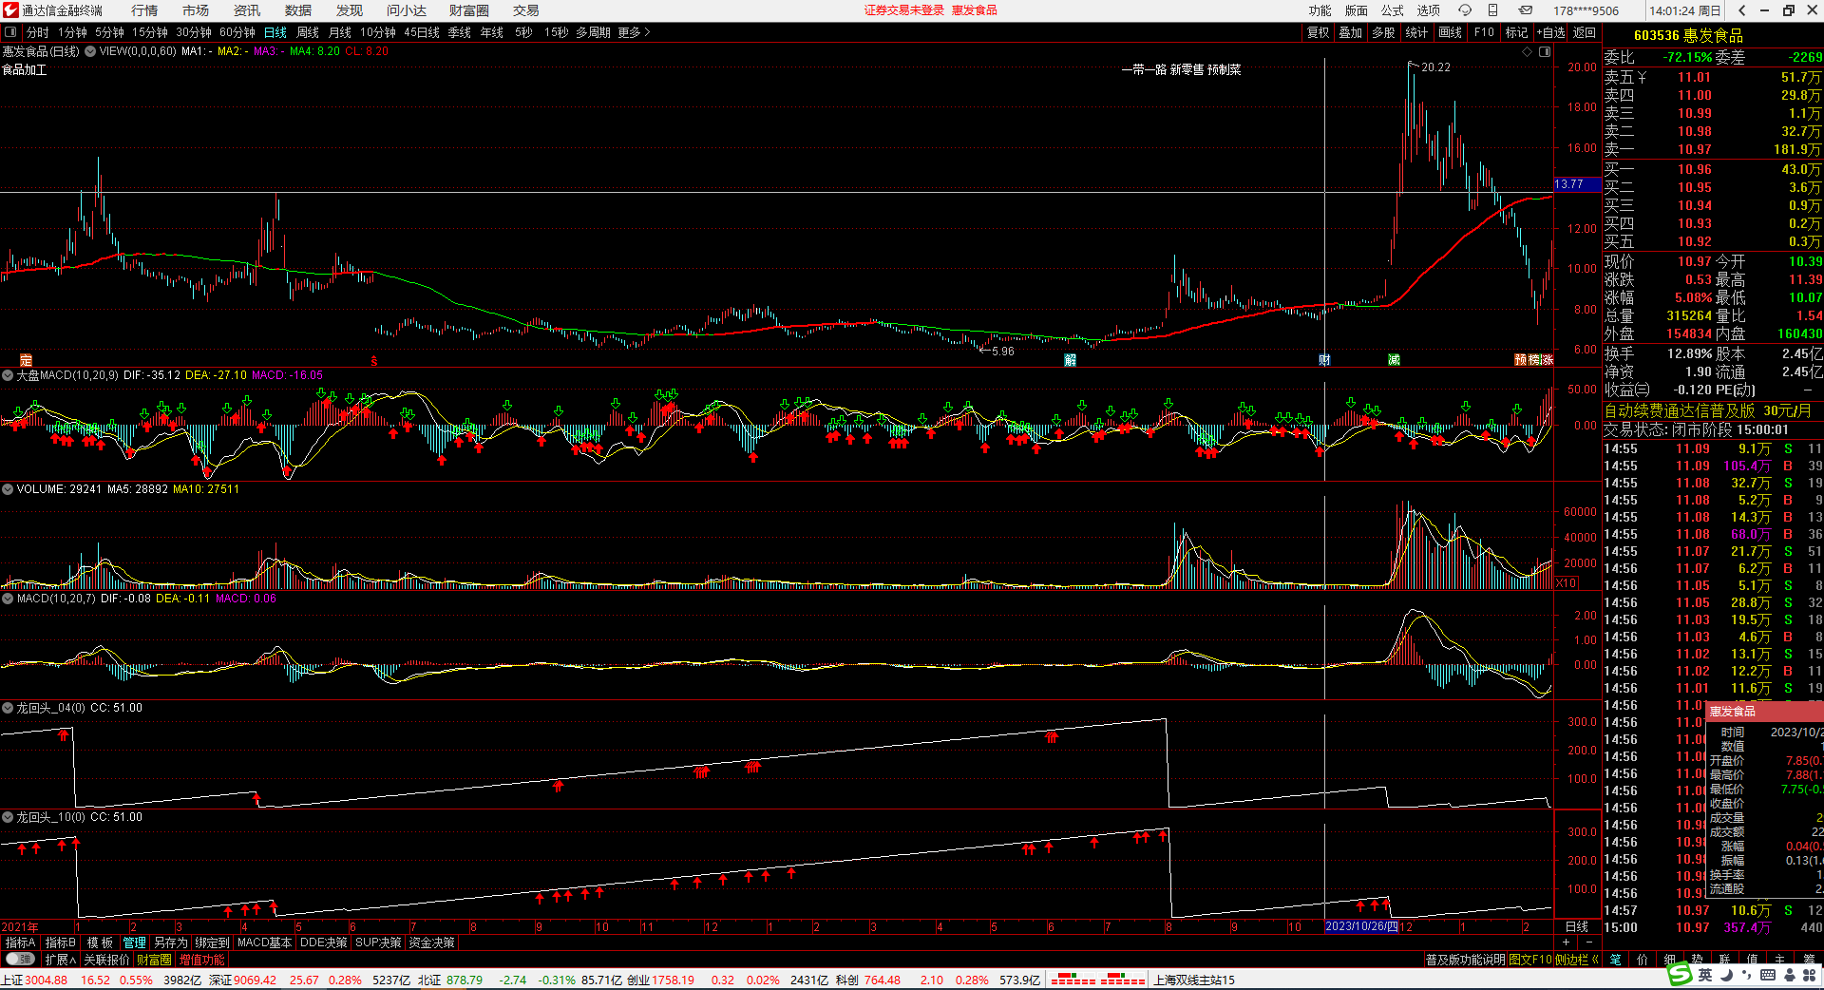Click the chart layout icon before 分时
This screenshot has height=990, width=1824.
10,32
